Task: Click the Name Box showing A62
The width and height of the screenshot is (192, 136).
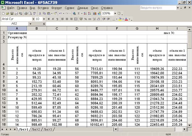Action: coord(14,24)
